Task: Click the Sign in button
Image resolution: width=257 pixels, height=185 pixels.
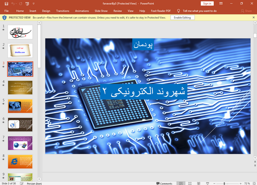Action: pos(207,3)
